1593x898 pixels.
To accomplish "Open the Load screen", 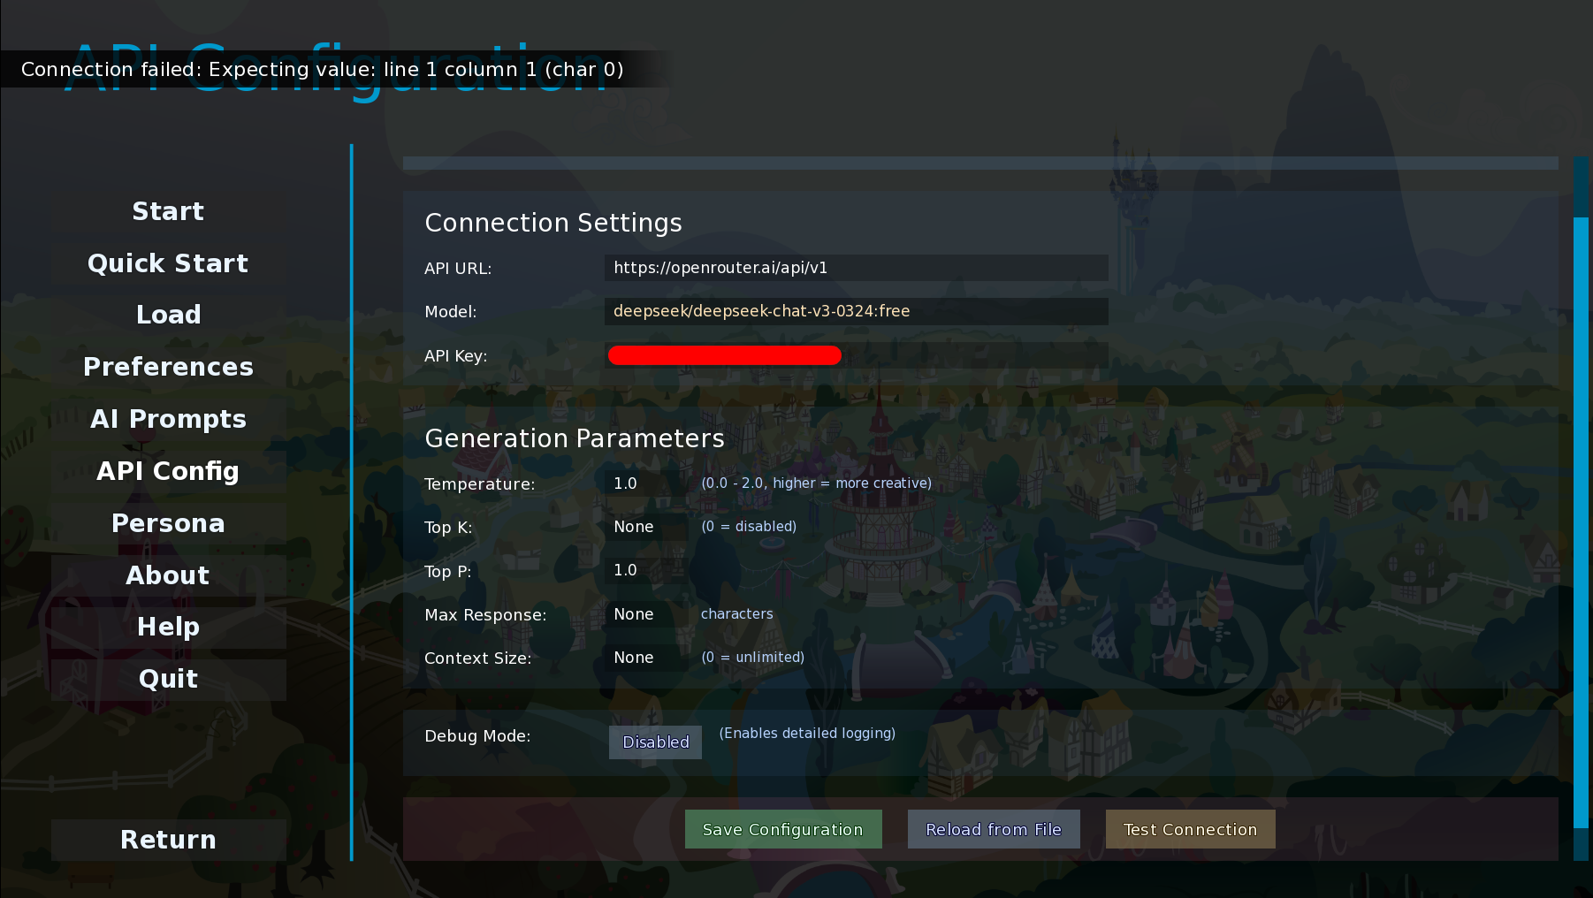I will 168,315.
